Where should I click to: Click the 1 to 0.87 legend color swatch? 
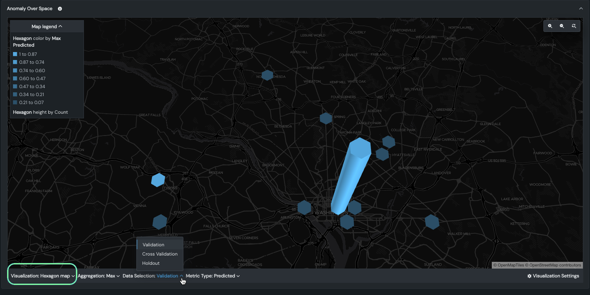(x=15, y=54)
